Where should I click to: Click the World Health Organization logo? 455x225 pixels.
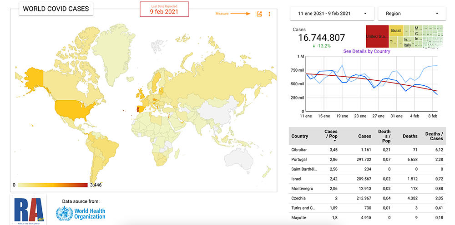(81, 213)
